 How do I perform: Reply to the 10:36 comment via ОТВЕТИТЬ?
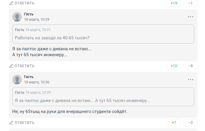coord(24,123)
